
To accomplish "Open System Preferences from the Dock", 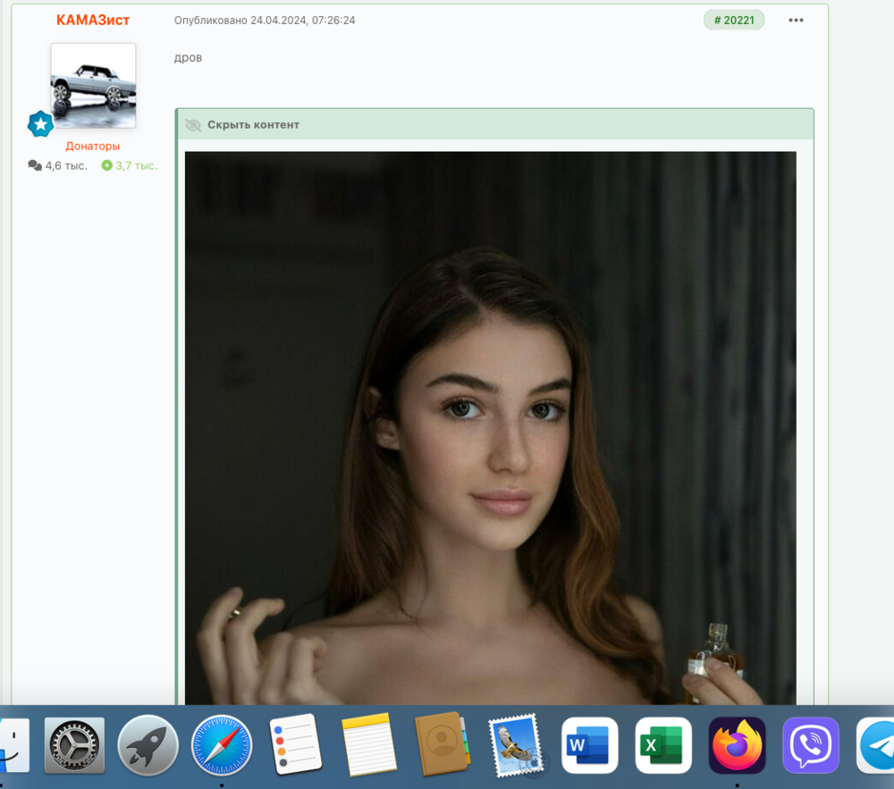I will [x=75, y=745].
